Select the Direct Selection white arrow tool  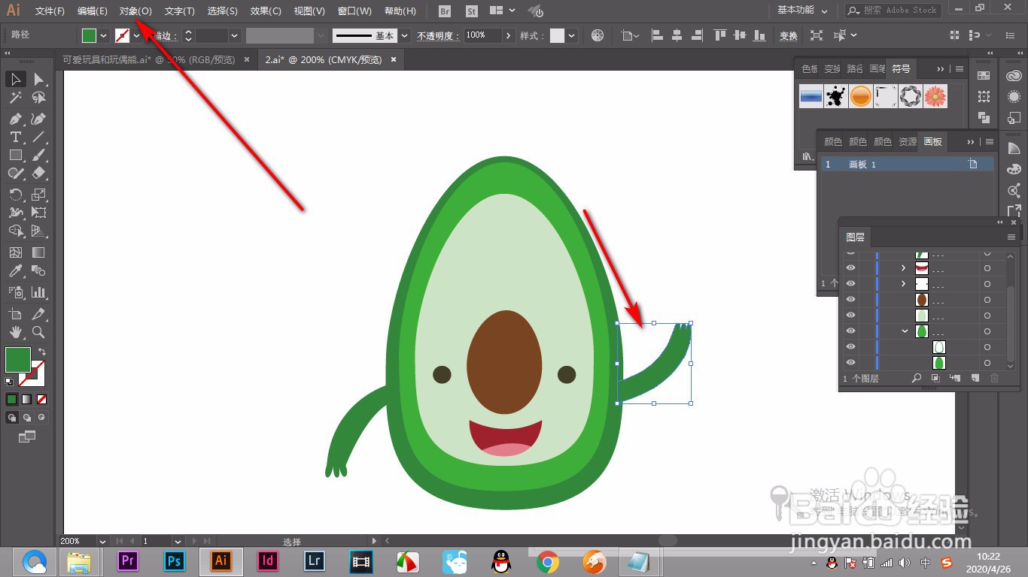38,79
